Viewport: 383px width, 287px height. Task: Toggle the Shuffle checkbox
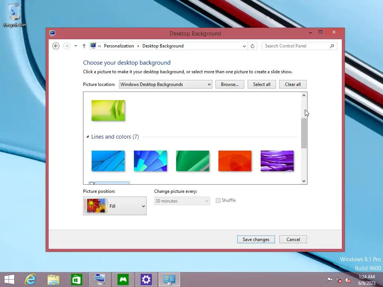(218, 200)
